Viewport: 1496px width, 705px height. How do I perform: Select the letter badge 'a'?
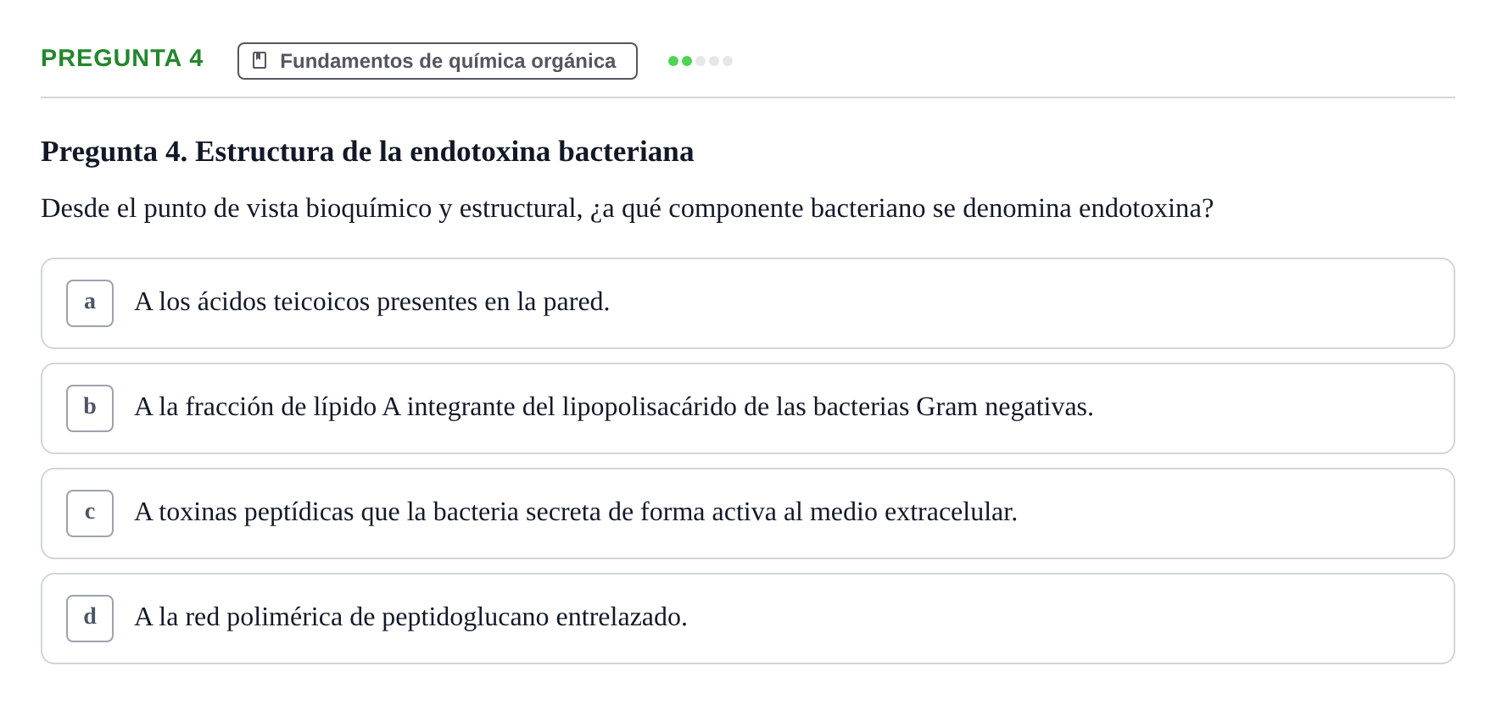pyautogui.click(x=90, y=303)
